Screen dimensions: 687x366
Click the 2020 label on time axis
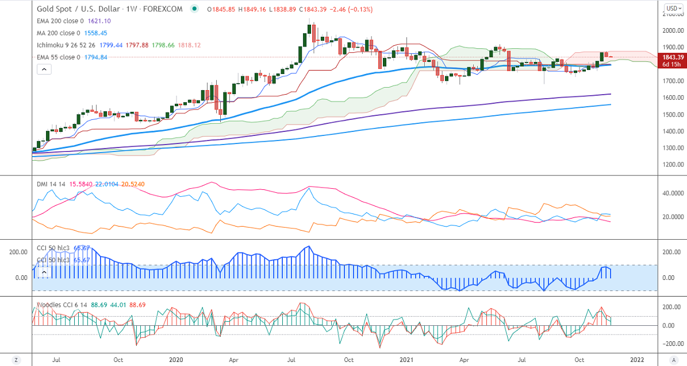176,360
